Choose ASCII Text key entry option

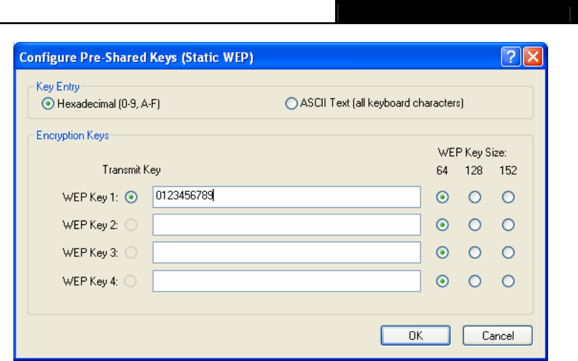[291, 103]
